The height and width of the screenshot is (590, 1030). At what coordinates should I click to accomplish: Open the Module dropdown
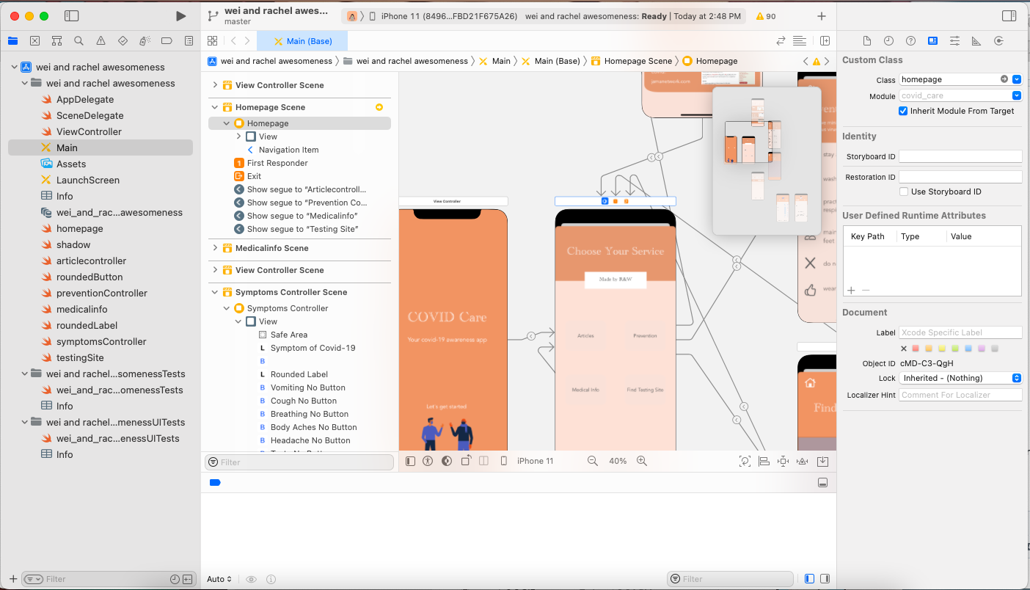click(1017, 95)
